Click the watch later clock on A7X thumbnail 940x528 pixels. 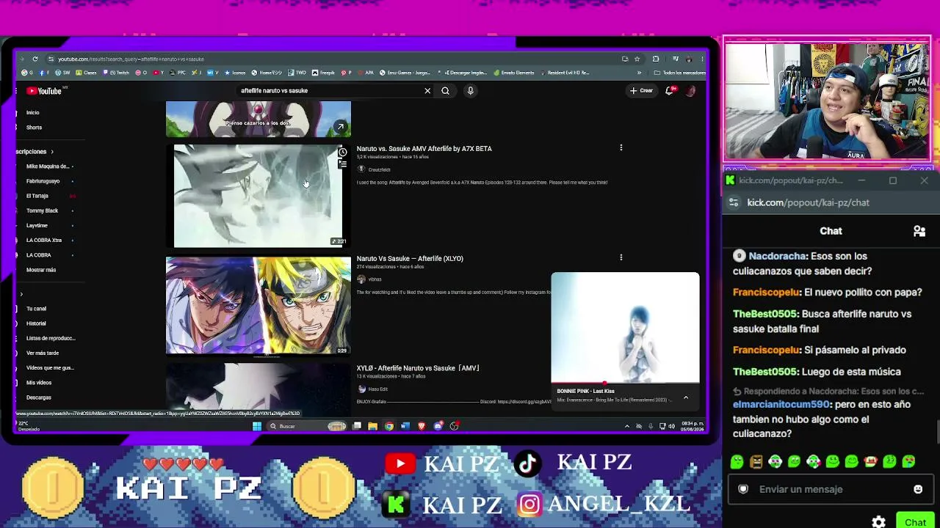[342, 153]
